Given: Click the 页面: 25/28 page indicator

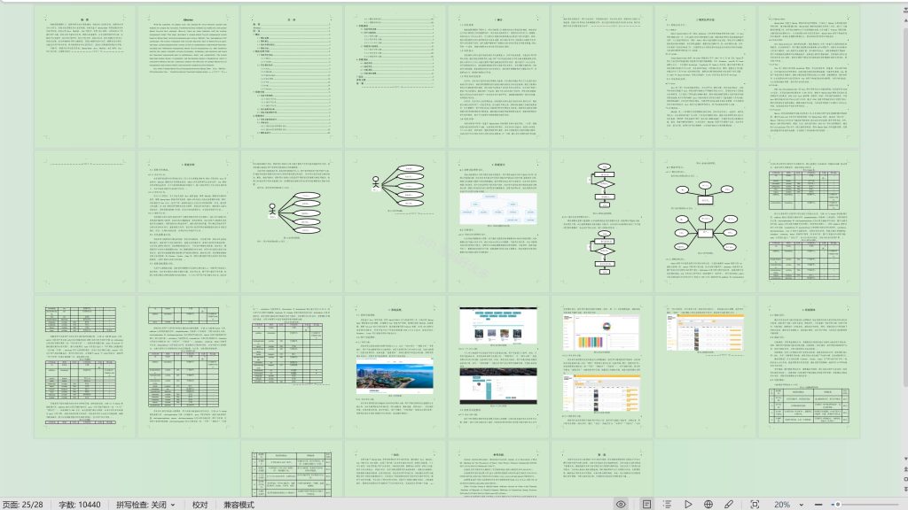Looking at the screenshot, I should click(x=22, y=504).
